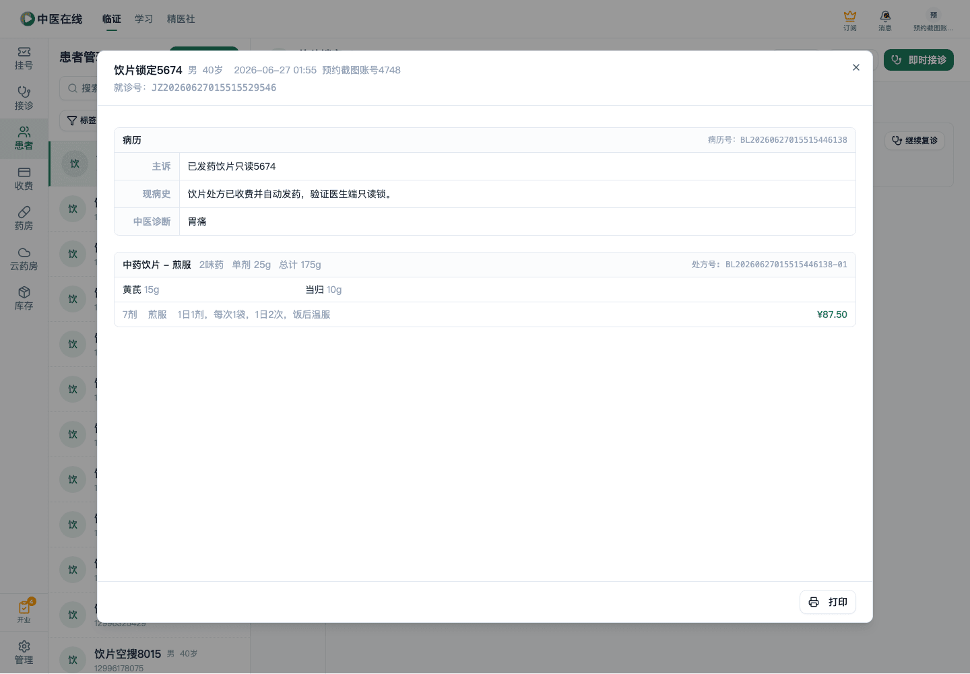Click the 中药饮片 – 煎服 header
The height and width of the screenshot is (674, 970).
click(x=157, y=265)
